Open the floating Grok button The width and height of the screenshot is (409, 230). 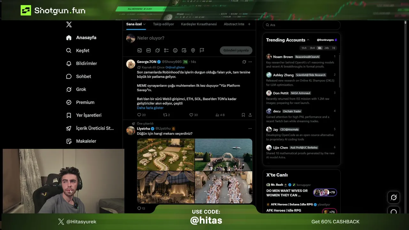tap(394, 197)
